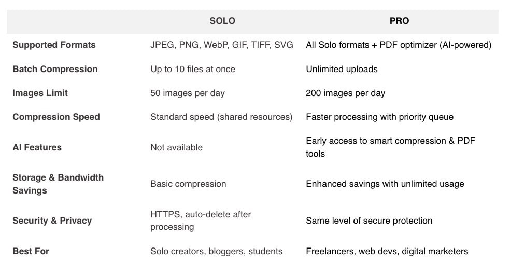Select the 'Up to 10 files at once' cell
510x275 pixels.
[193, 69]
